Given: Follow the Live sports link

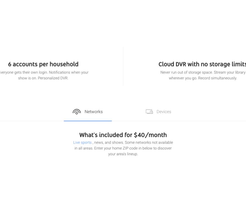Looking at the screenshot, I should point(82,143).
